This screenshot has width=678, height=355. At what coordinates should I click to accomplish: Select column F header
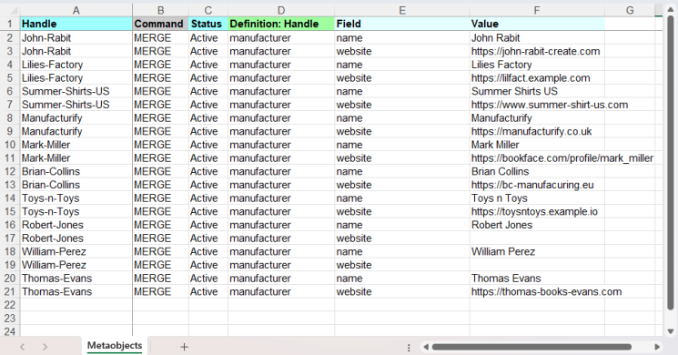pyautogui.click(x=537, y=10)
